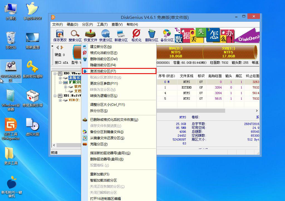Open the 计算机 desktop icon
The height and width of the screenshot is (201, 285).
coord(11,11)
